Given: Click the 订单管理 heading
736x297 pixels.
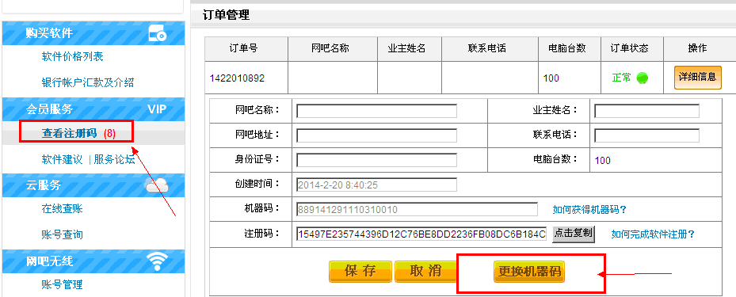Looking at the screenshot, I should (227, 15).
